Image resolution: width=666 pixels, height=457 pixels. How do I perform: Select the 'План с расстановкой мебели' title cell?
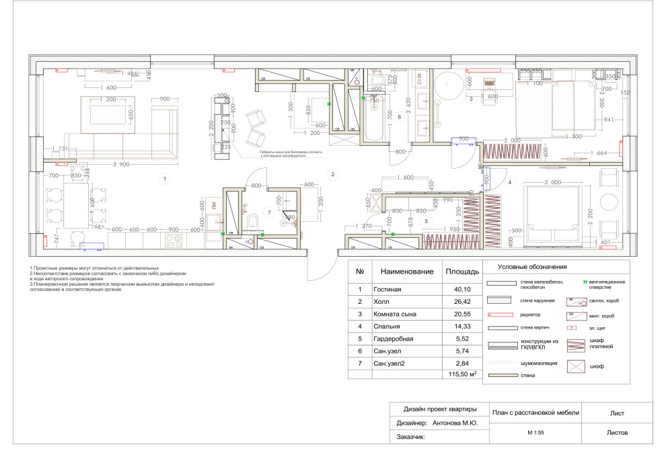click(x=535, y=413)
